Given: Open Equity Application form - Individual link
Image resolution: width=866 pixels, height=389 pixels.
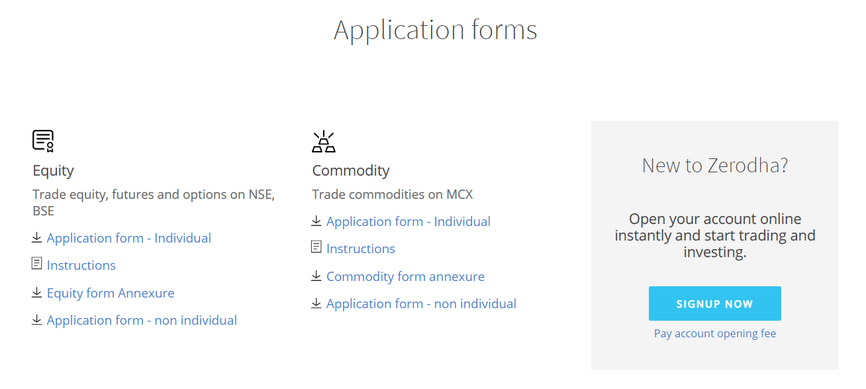Looking at the screenshot, I should [x=129, y=238].
